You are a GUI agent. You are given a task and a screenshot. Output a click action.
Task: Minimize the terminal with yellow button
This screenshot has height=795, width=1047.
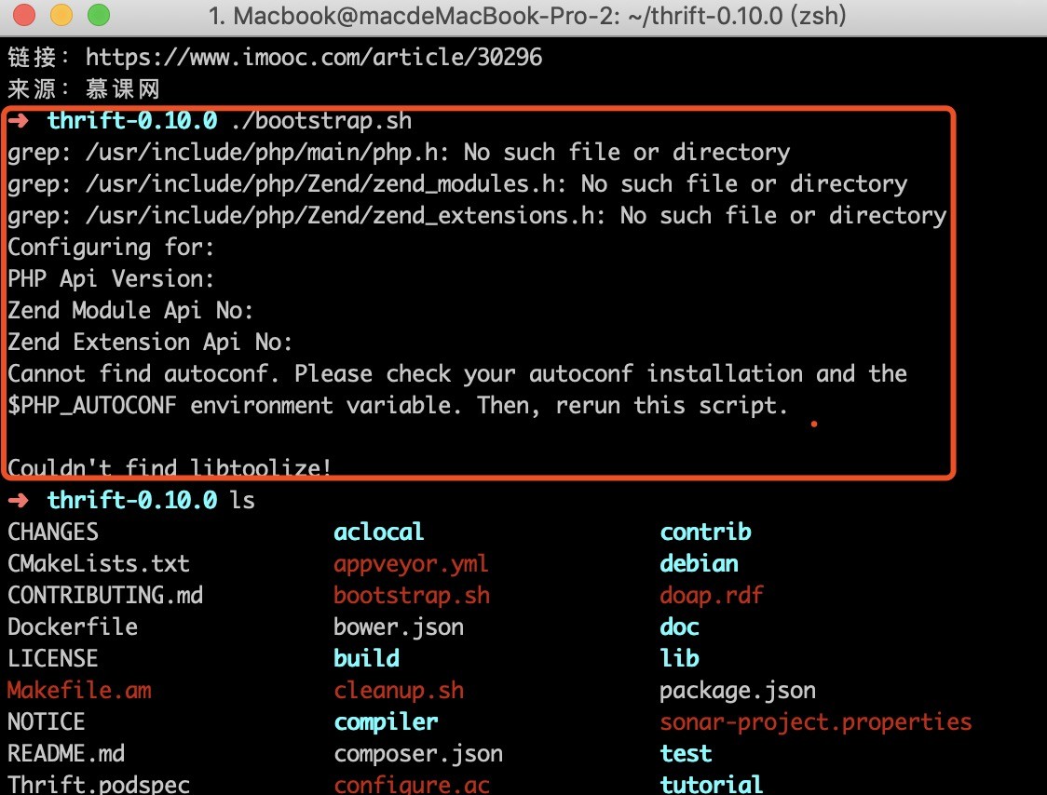tap(61, 15)
